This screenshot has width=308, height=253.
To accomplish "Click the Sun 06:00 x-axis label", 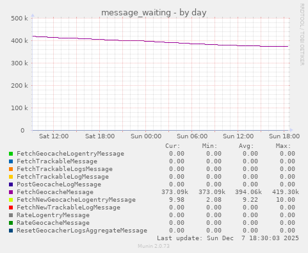I will coord(192,136).
